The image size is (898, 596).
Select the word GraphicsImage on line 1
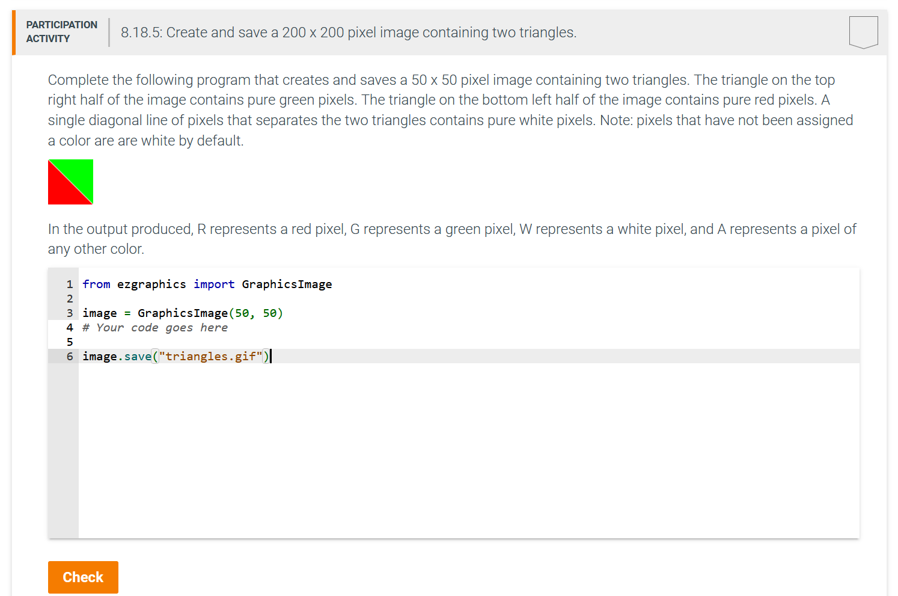[x=287, y=284]
